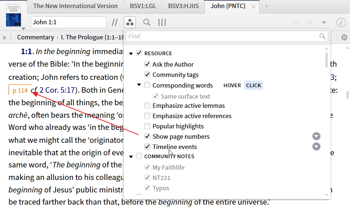
Task: Open the inline search magnifier icon
Action: 147,22
